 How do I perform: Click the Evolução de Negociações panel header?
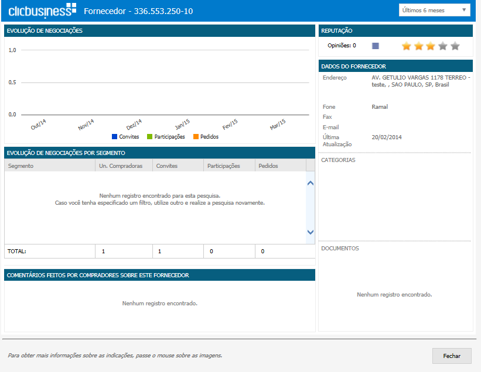[159, 30]
